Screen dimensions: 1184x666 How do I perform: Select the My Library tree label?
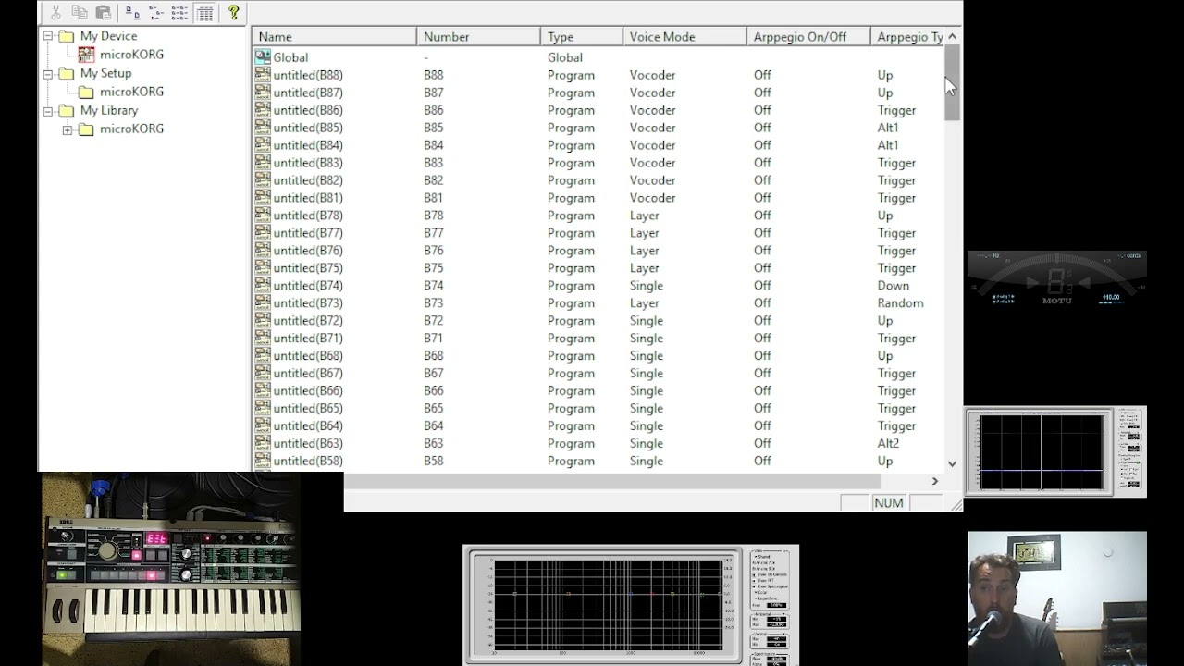pos(109,110)
